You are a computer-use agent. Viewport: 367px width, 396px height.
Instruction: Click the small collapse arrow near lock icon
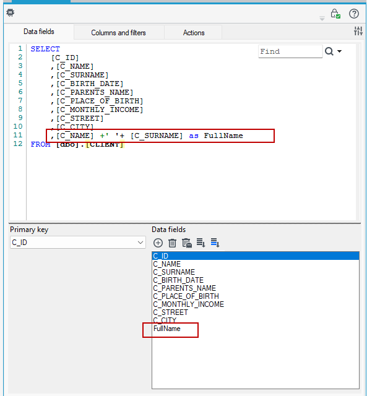pos(322,19)
